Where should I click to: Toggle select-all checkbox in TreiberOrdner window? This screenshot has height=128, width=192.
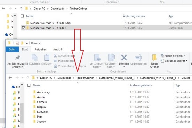(22, 16)
